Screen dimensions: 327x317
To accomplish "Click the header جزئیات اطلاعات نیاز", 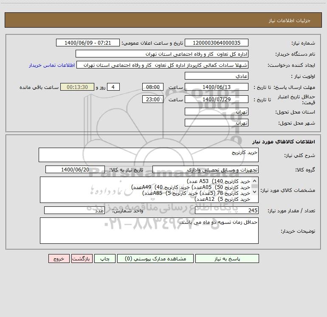I will [290, 20].
